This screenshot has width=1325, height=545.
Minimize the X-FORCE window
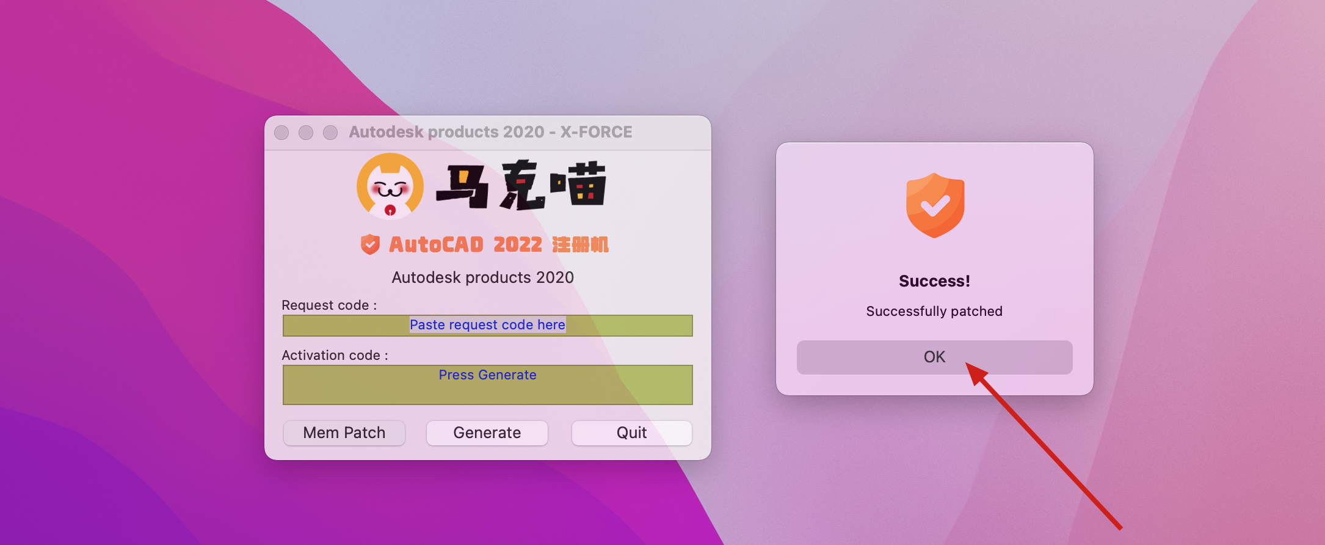pyautogui.click(x=306, y=133)
